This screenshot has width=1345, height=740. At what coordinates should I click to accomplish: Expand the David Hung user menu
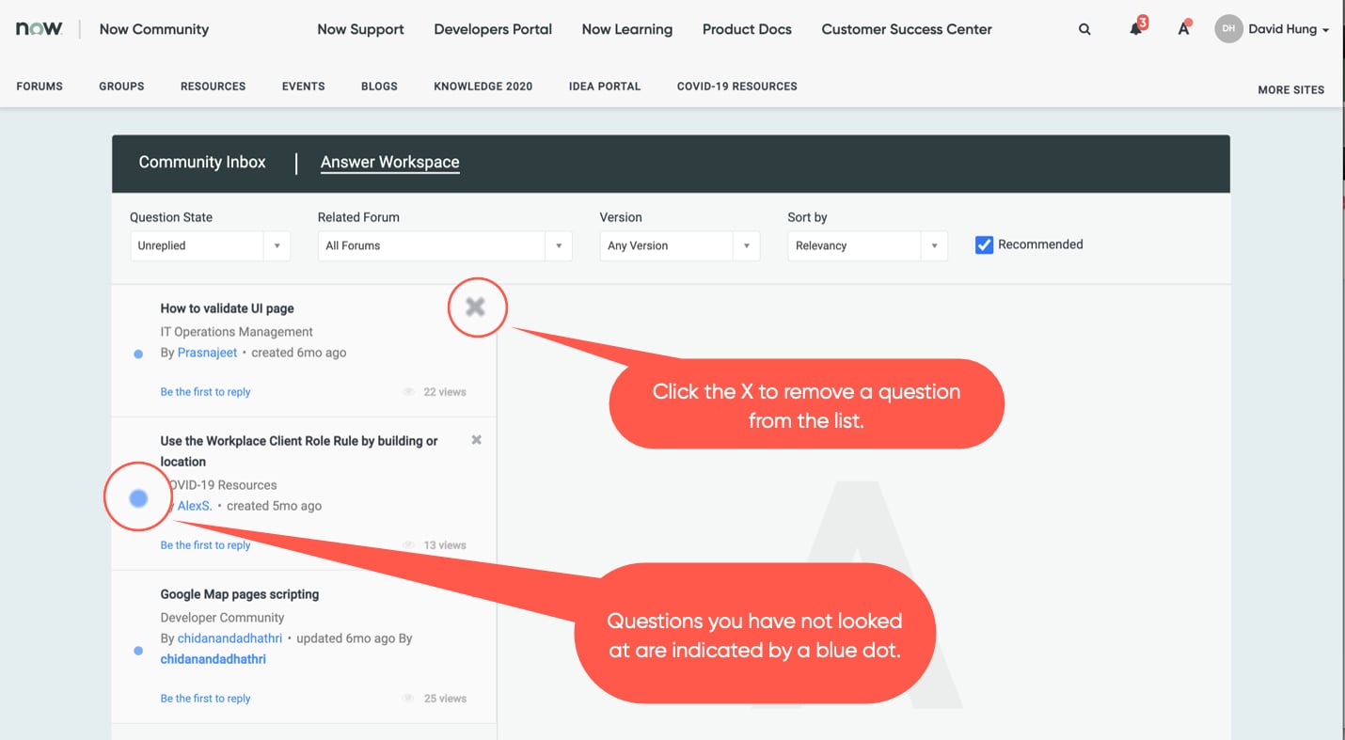pos(1289,29)
